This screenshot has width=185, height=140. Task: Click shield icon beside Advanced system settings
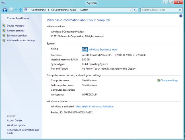point(4,40)
